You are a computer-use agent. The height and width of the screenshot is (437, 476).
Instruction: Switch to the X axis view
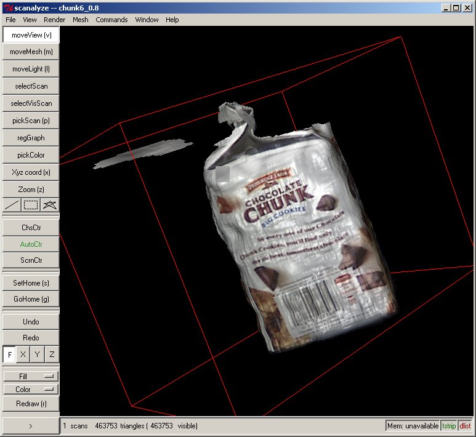(x=23, y=355)
